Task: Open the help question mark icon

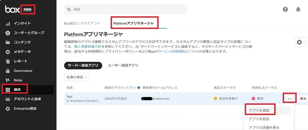Action: click(285, 9)
